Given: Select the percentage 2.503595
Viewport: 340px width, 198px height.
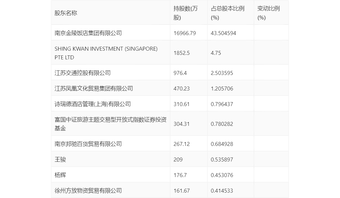Looking at the screenshot, I should point(222,73).
